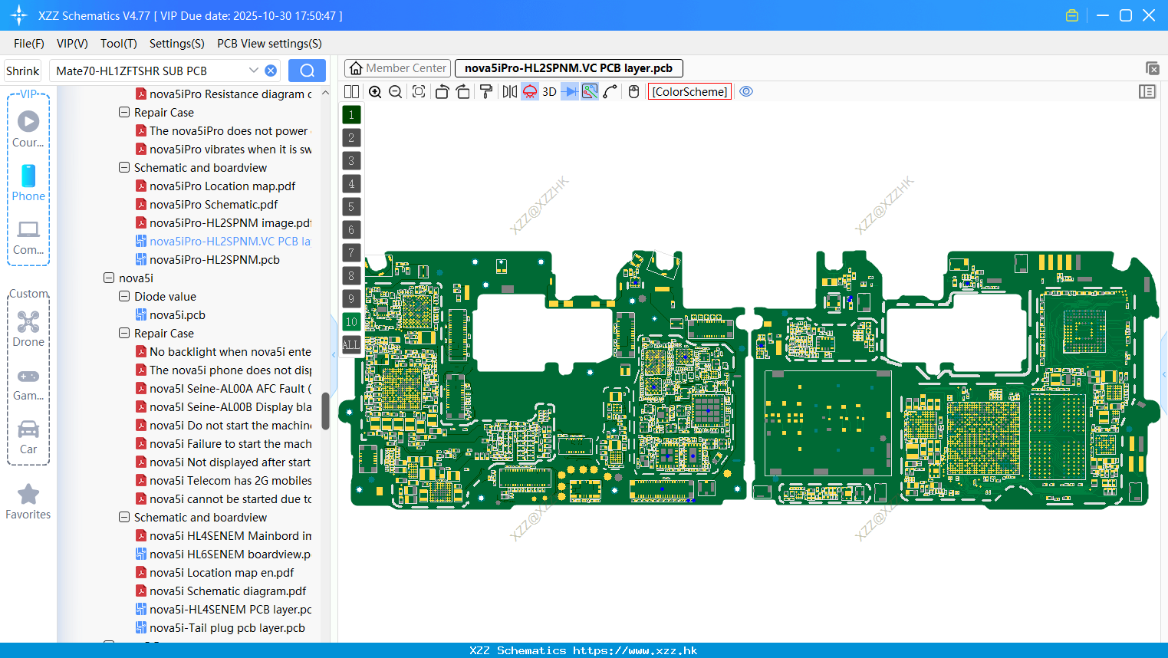
Task: Fit the board to the window
Action: [419, 92]
